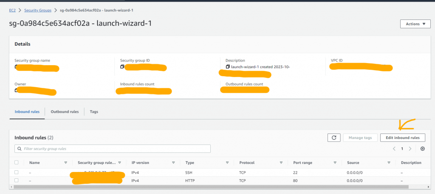Focus the Filter security group rules field
435x194 pixels.
[112, 149]
